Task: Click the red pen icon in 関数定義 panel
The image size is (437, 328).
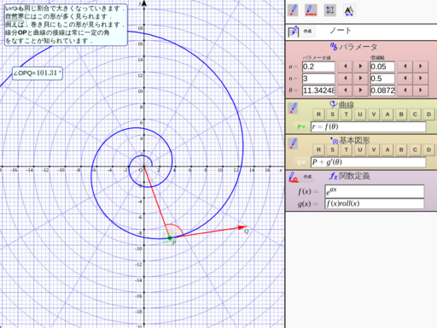Action: point(293,177)
